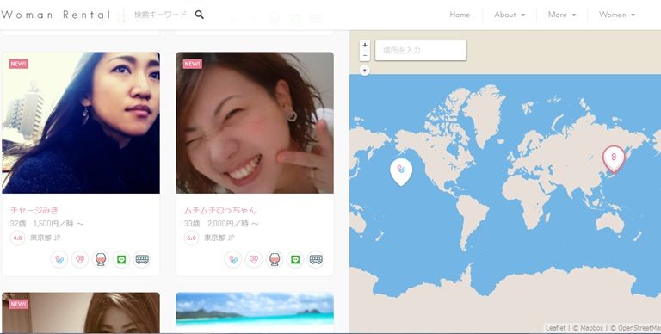
Task: Click the LINE icon on ムチムチむっちゃん card
Action: 295,259
